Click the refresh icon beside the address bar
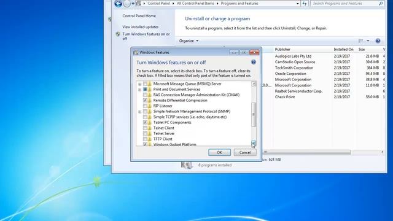This screenshot has height=221, width=393. (x=305, y=4)
